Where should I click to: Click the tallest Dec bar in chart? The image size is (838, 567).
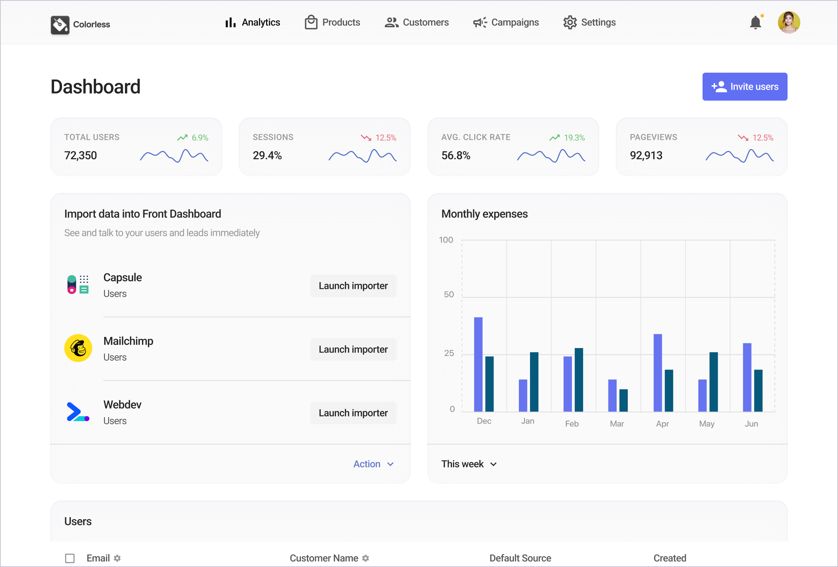478,364
